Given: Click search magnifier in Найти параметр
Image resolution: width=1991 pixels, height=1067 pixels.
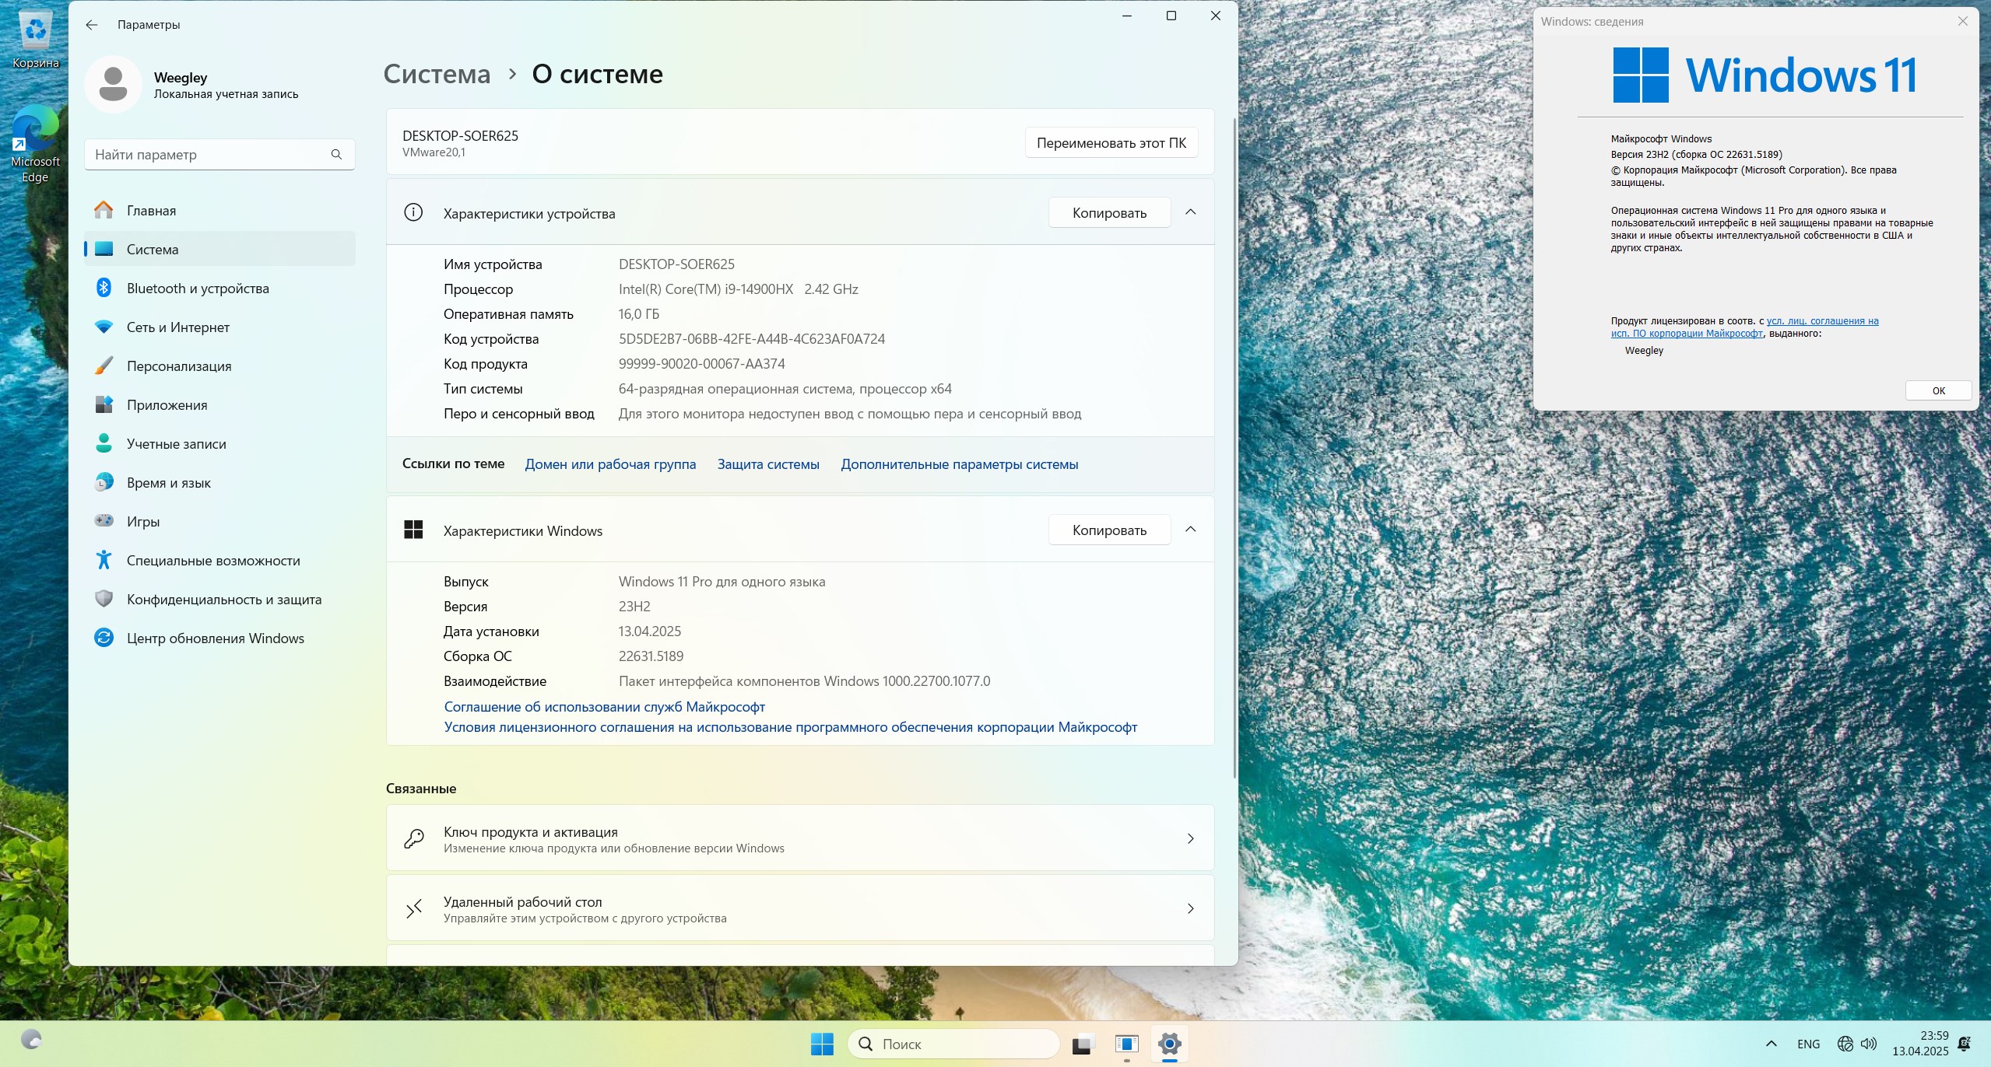Looking at the screenshot, I should click(336, 155).
